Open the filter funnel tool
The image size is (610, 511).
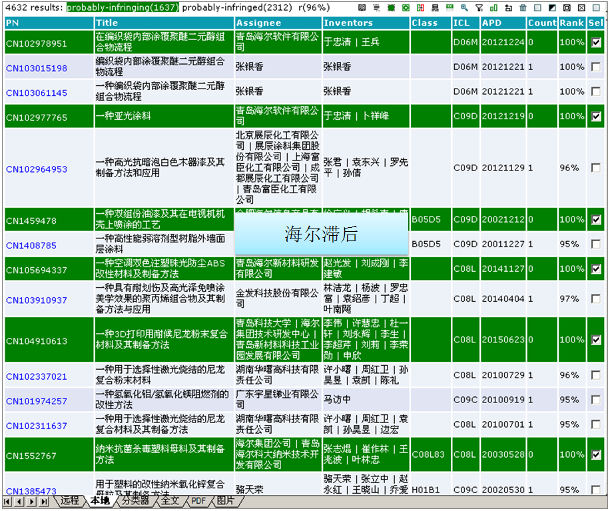click(479, 8)
